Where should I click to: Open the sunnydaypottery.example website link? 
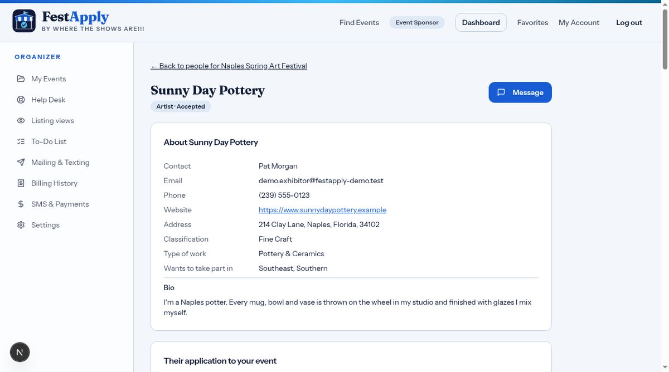tap(322, 210)
